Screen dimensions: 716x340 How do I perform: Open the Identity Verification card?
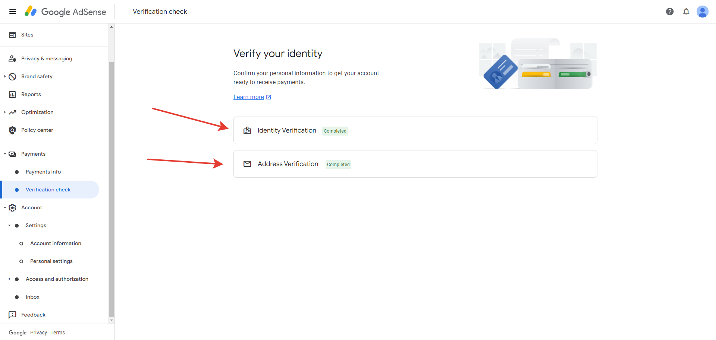coord(415,130)
